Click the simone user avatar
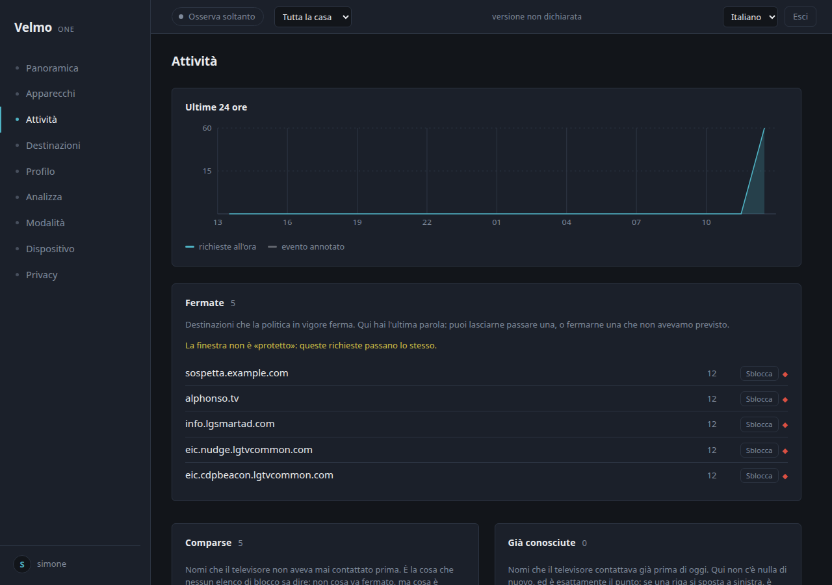 tap(22, 564)
